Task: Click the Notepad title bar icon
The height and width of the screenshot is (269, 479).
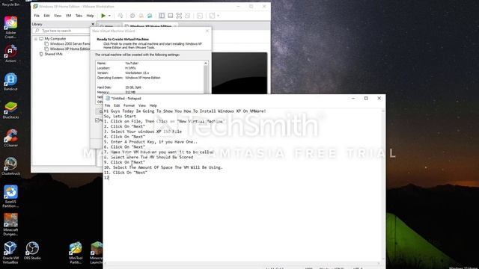Action: 108,98
